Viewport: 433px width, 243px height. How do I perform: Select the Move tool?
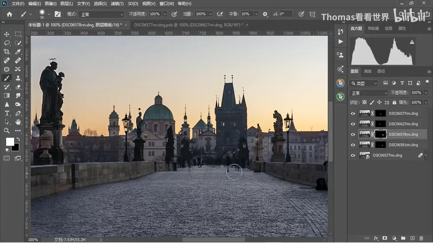tap(7, 34)
